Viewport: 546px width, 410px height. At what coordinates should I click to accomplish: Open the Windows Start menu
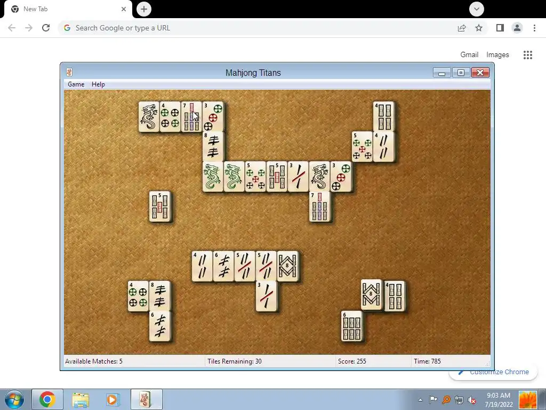tap(14, 399)
